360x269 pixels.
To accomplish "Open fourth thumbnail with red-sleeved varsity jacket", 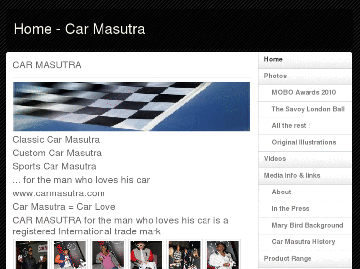I will 146,255.
